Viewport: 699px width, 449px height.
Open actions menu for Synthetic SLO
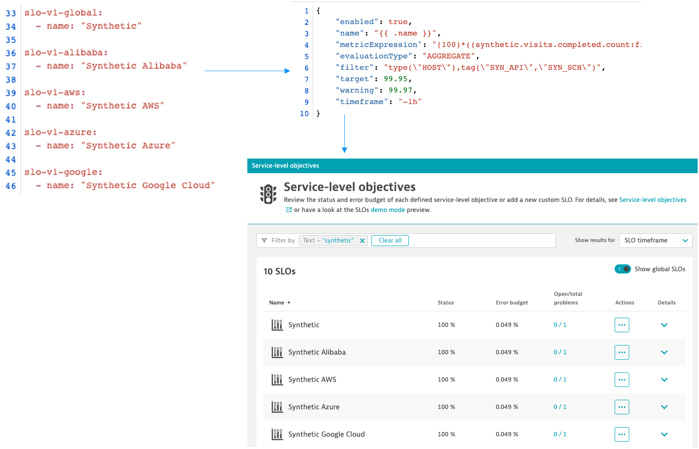[622, 325]
